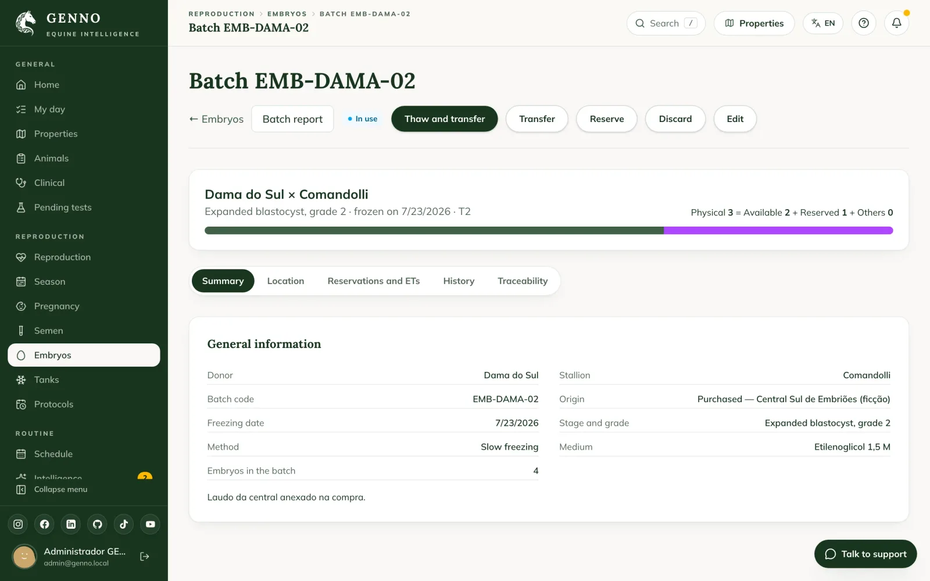
Task: Open the Clinical section
Action: 84,182
